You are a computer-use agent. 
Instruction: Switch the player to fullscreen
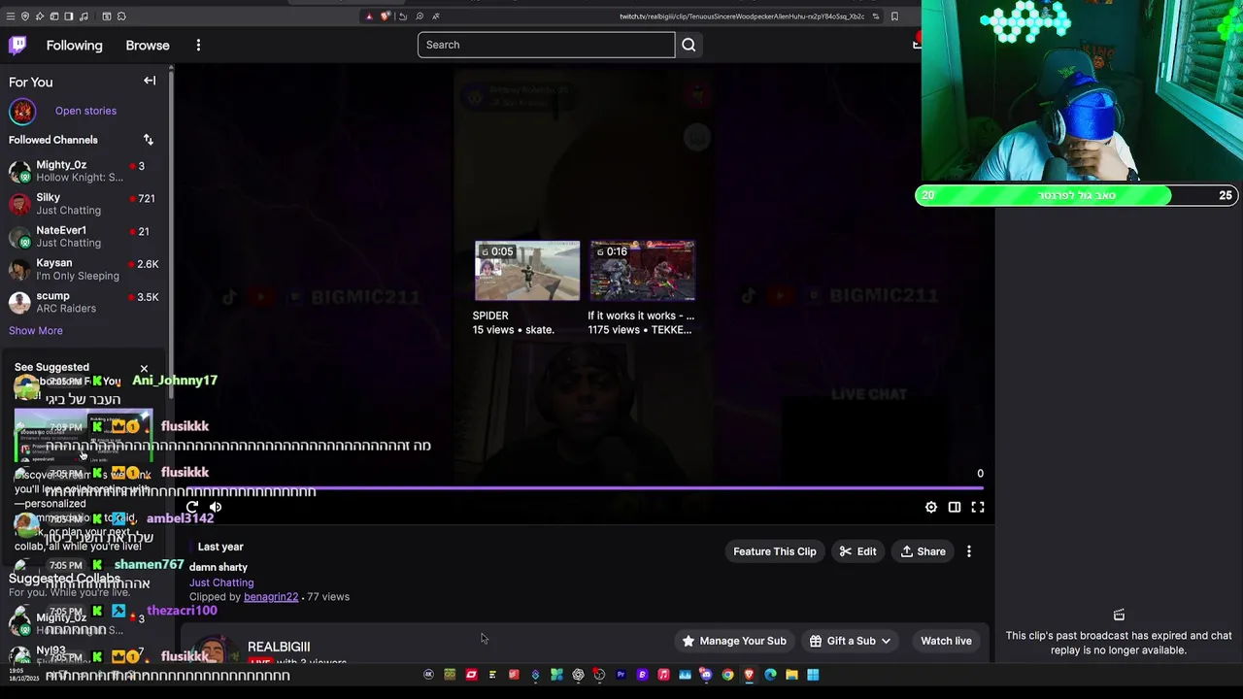tap(978, 507)
